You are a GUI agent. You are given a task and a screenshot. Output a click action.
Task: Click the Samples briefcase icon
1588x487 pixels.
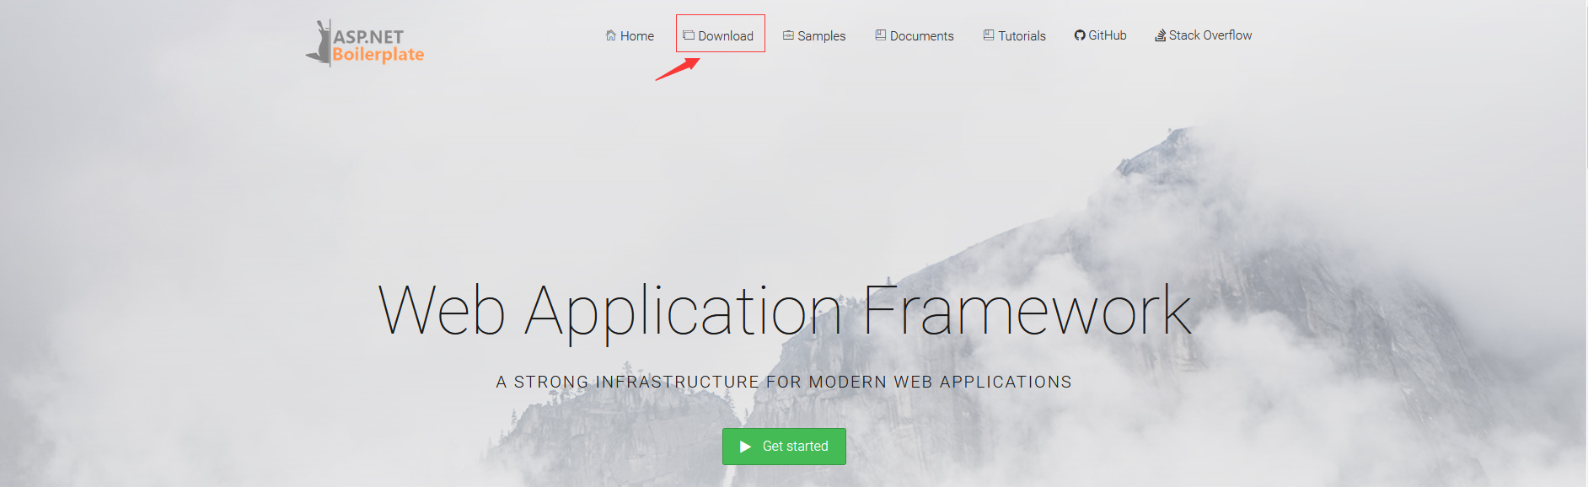coord(788,35)
